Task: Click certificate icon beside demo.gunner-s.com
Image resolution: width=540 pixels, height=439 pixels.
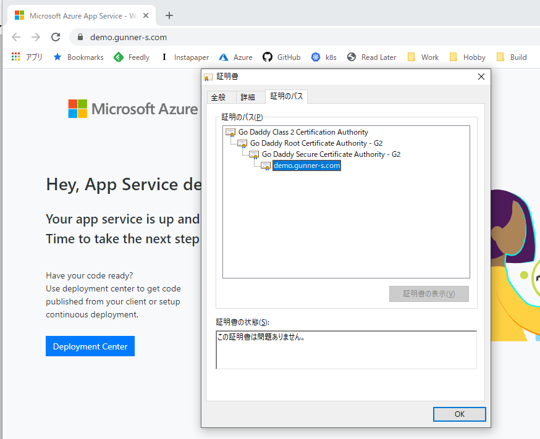Action: [266, 166]
